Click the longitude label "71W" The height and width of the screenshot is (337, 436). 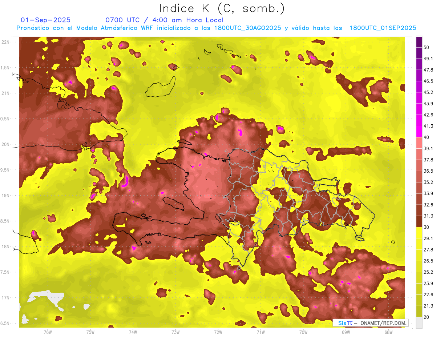coord(261,332)
